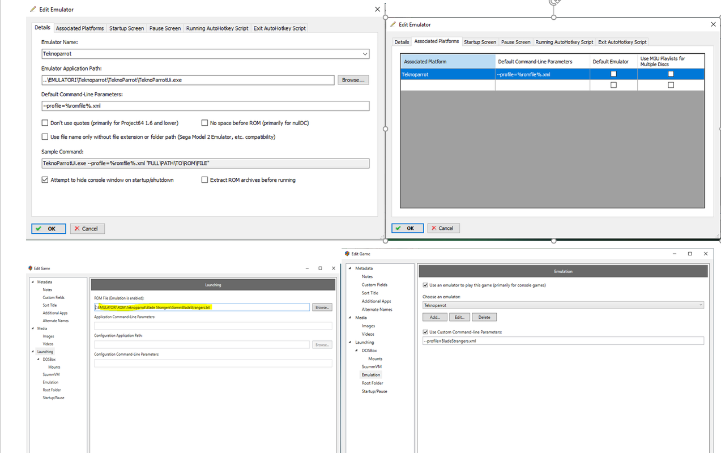Enable "Extract ROM archives before running"
Screen dimensions: 721x453
point(204,180)
